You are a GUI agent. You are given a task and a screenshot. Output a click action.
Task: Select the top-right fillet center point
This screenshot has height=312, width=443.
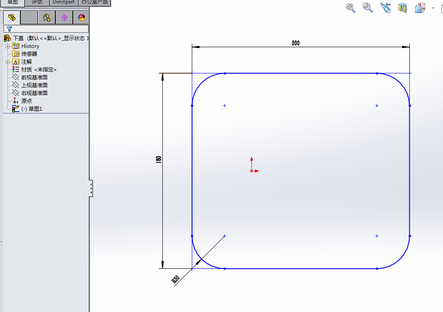[x=377, y=105]
